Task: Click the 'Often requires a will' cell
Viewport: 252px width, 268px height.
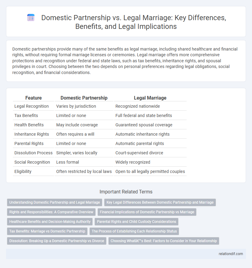Action: (75, 134)
